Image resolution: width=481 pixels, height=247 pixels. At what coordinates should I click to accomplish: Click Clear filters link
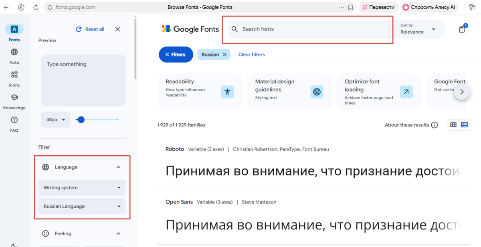coord(251,54)
